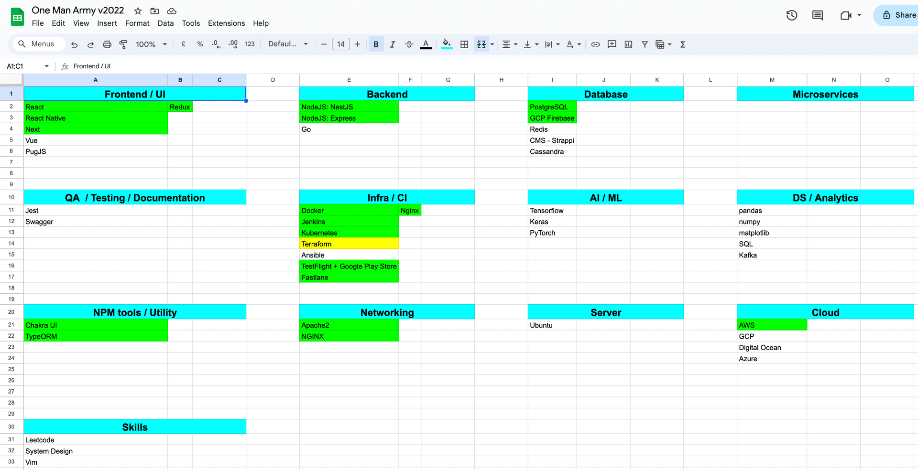Image resolution: width=918 pixels, height=470 pixels.
Task: Select the System Design cell
Action: click(96, 451)
